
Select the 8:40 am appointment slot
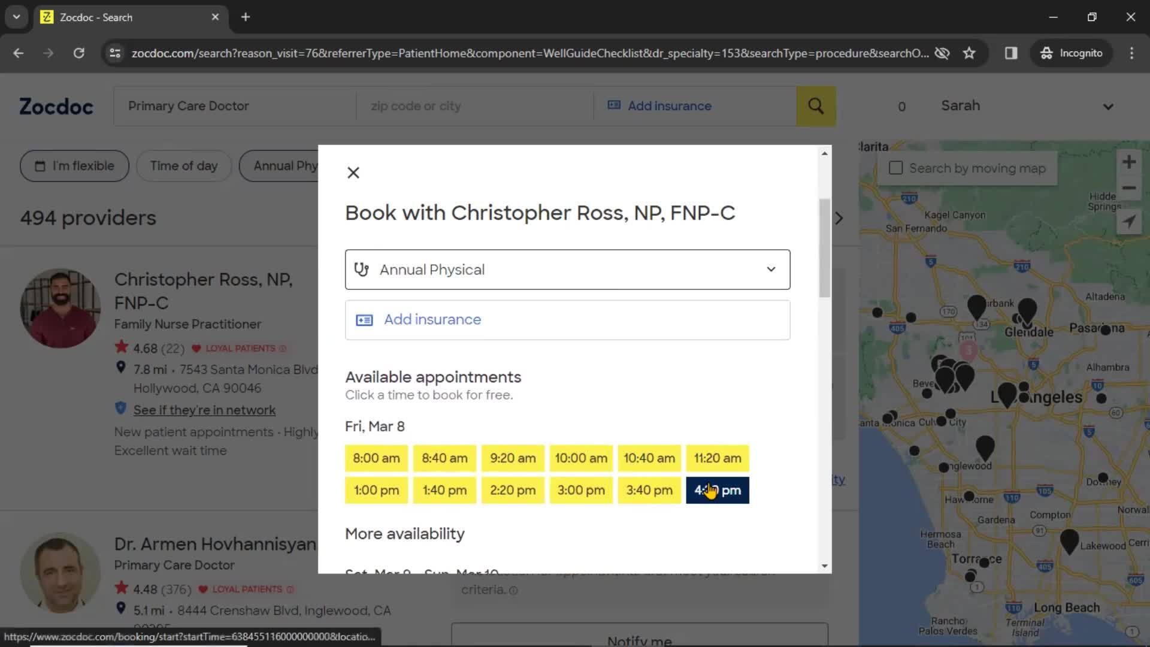click(x=444, y=458)
